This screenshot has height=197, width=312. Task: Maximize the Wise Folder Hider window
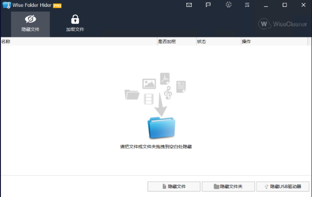coord(285,5)
